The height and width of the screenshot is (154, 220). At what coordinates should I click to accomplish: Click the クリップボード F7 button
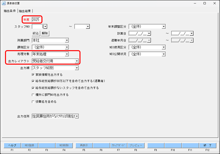[x=118, y=145]
